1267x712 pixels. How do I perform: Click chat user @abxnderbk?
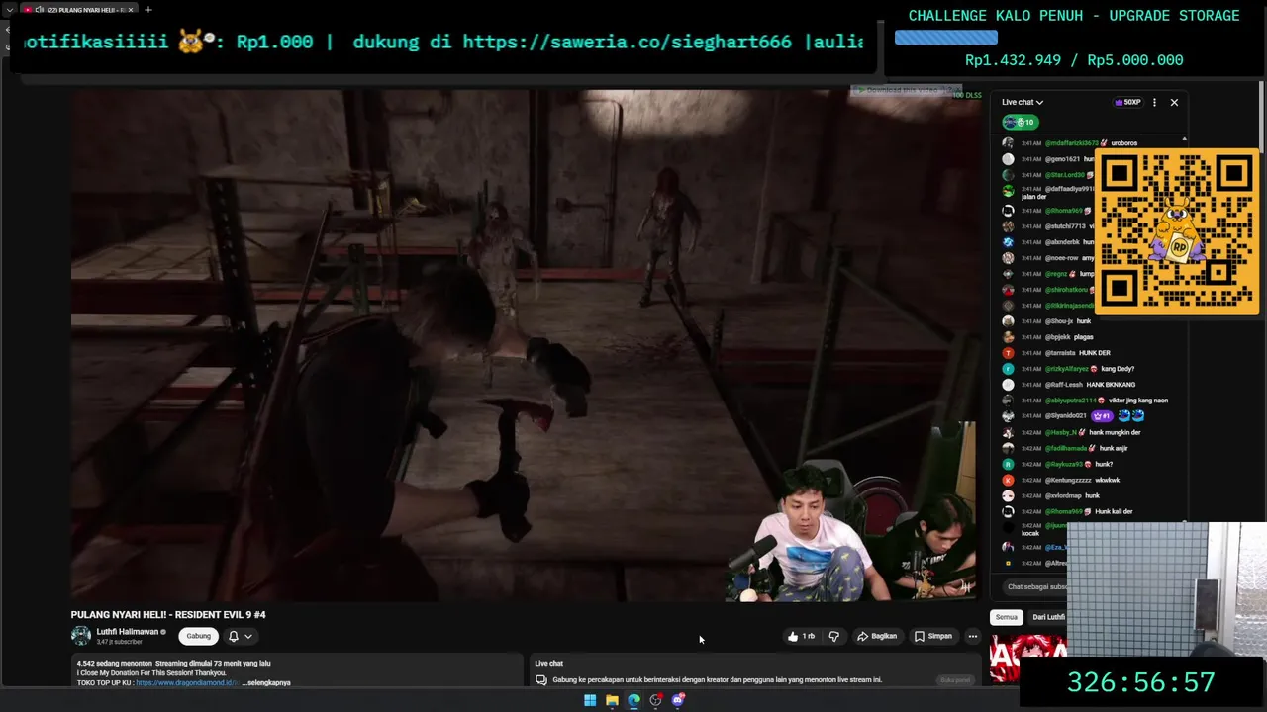click(1062, 242)
